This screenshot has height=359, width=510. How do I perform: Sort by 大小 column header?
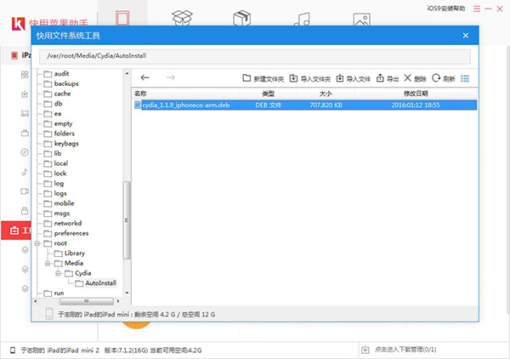(x=326, y=94)
